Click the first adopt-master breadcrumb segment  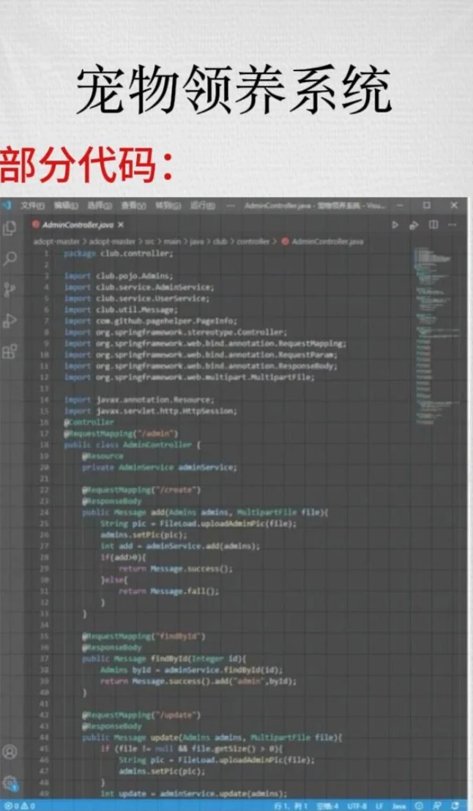[56, 242]
